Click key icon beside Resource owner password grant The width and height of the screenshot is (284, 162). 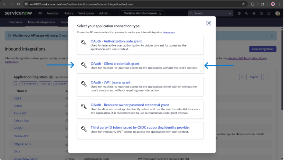pyautogui.click(x=84, y=106)
